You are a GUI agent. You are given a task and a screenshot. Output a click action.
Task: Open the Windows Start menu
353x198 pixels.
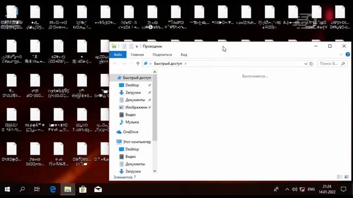(7, 189)
